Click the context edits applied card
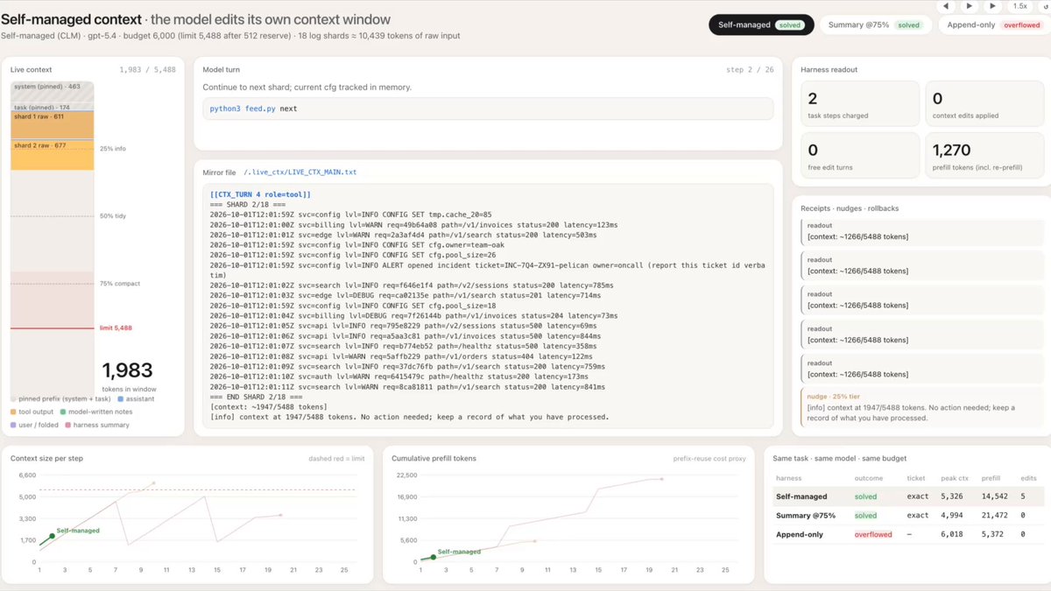 click(x=984, y=103)
